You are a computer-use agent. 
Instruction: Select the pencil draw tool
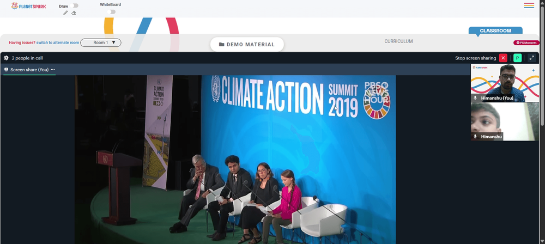tap(65, 13)
